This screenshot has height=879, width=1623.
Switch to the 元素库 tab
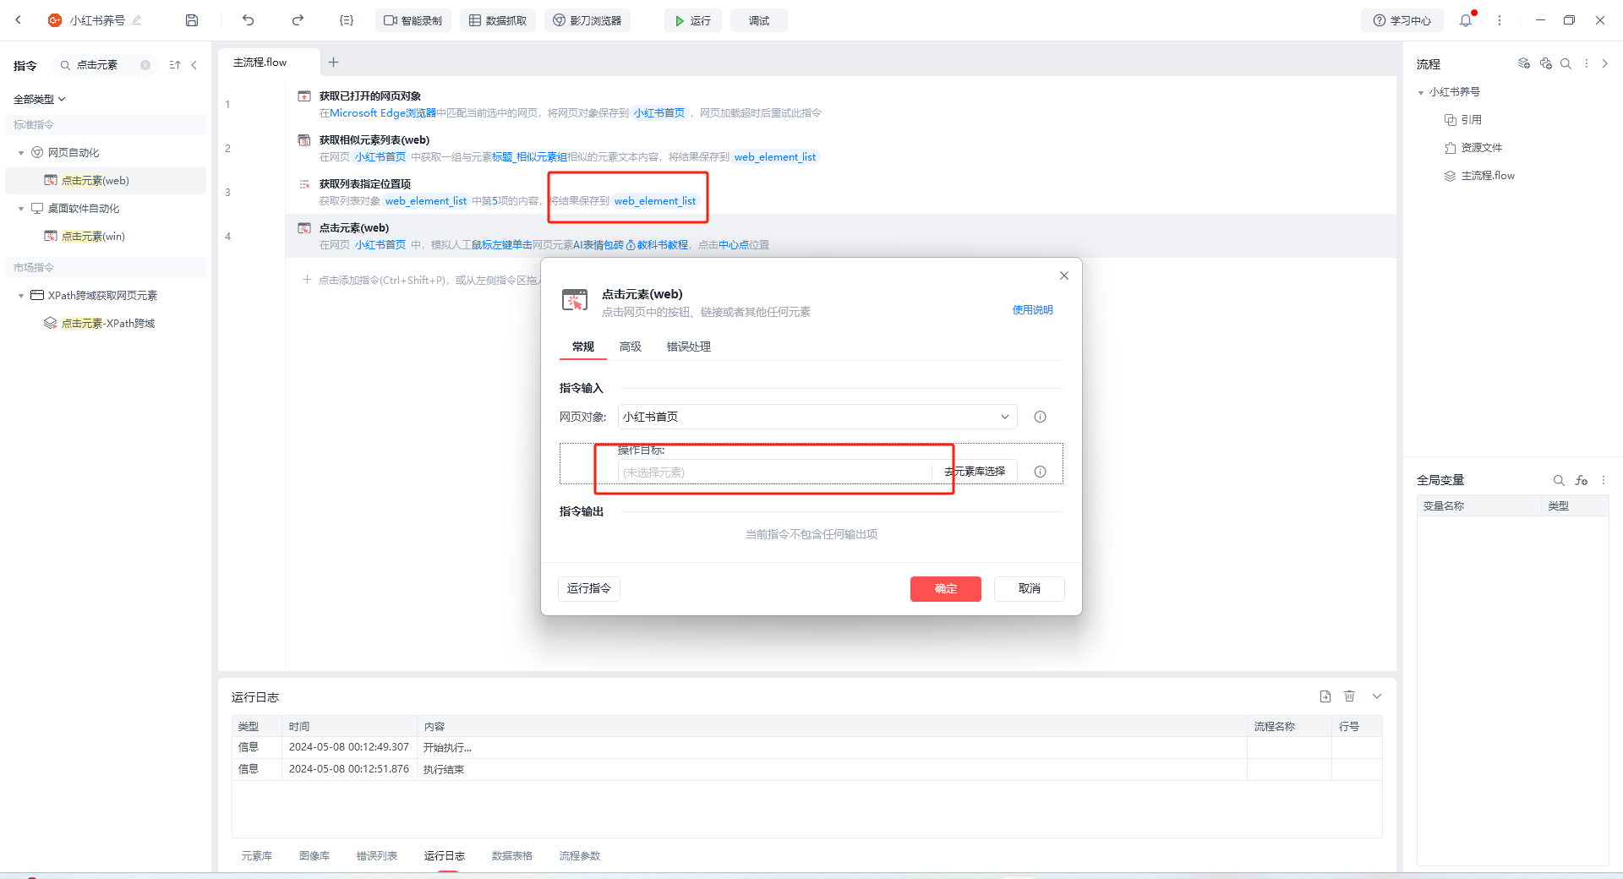pyautogui.click(x=257, y=856)
